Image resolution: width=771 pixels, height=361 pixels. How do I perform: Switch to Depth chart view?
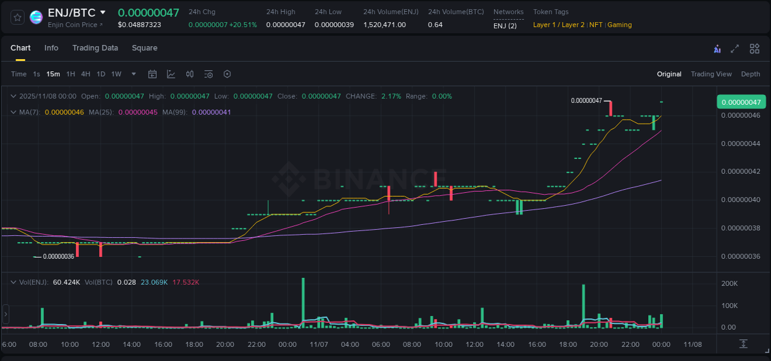(x=750, y=74)
